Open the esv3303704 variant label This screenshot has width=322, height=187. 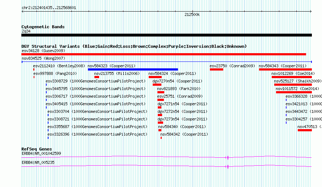tap(97, 111)
